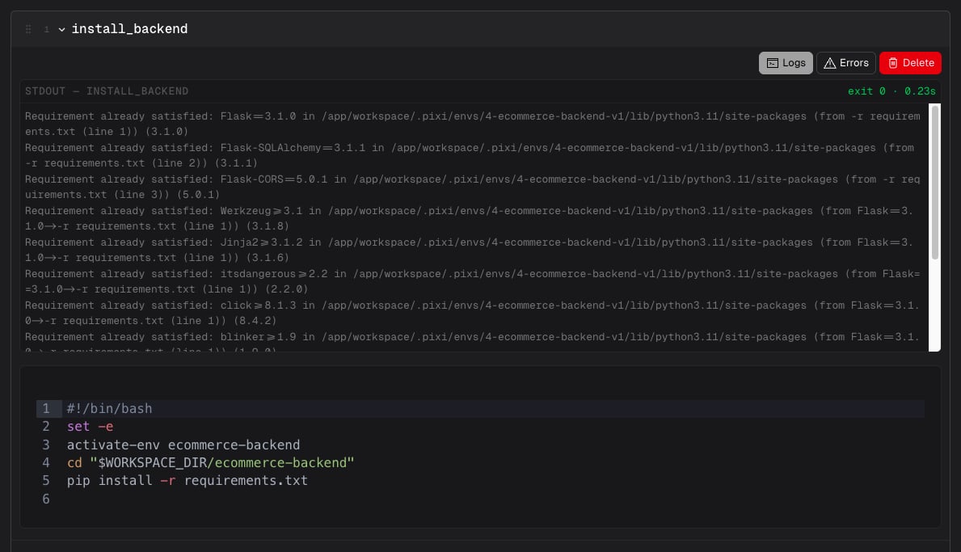Click the itsdangerous>=2.2 log line
The width and height of the screenshot is (961, 552).
click(x=473, y=281)
